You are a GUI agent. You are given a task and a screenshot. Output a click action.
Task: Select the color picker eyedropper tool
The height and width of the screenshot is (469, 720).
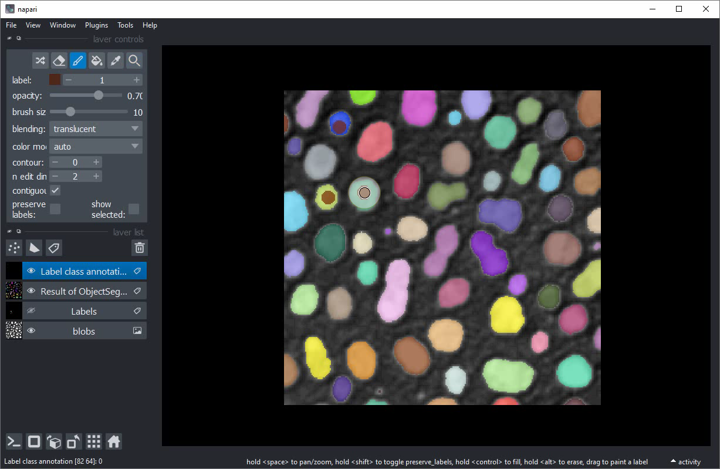[x=116, y=60]
